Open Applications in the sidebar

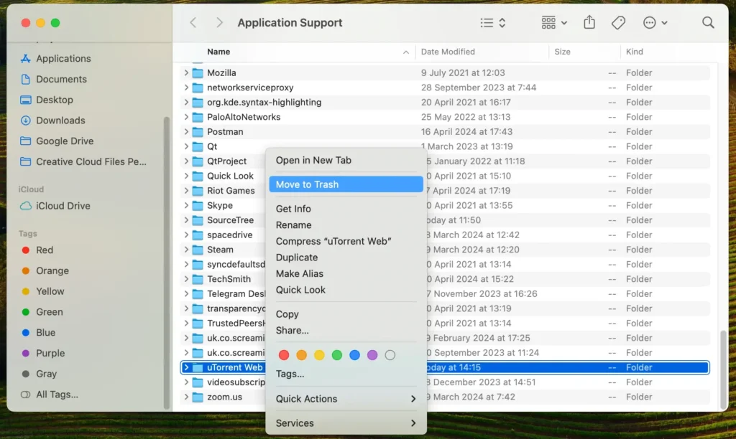pyautogui.click(x=55, y=59)
